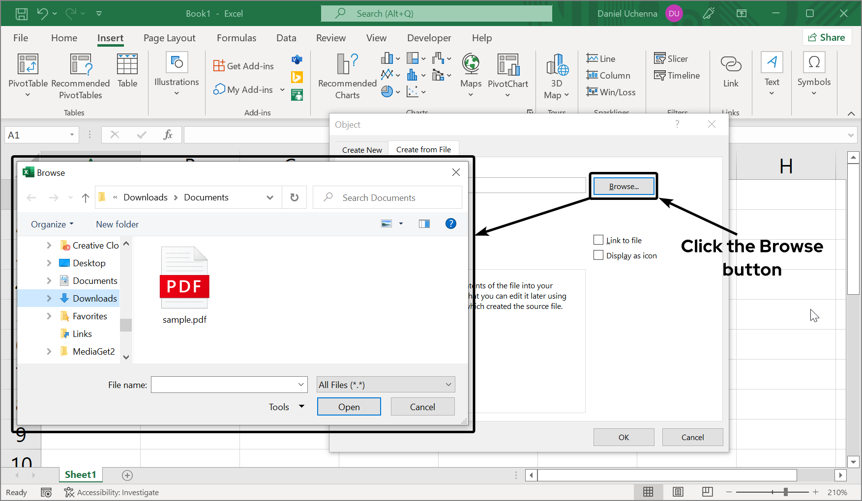
Task: Check the Display as icon option
Action: (x=598, y=255)
